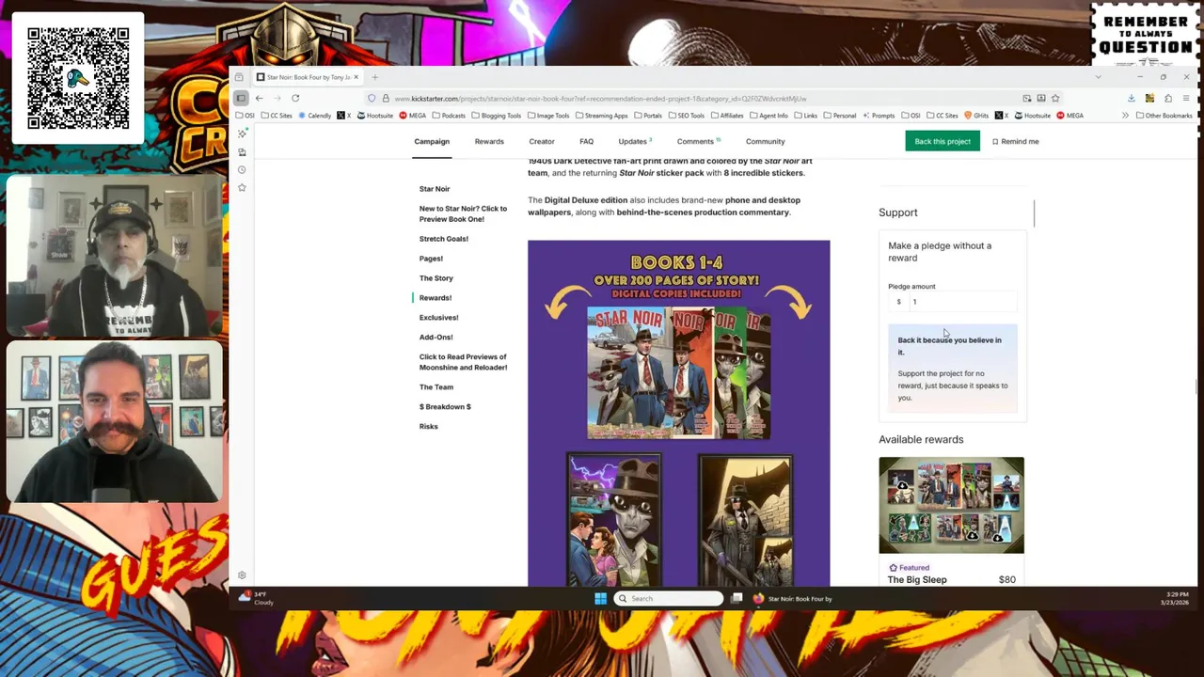This screenshot has height=677, width=1204.
Task: Jump to The Story section
Action: (x=436, y=278)
